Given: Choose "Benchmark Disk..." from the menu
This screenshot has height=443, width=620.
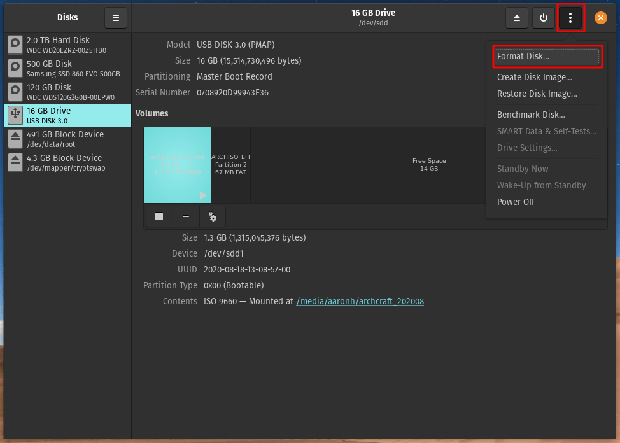Looking at the screenshot, I should [x=530, y=115].
